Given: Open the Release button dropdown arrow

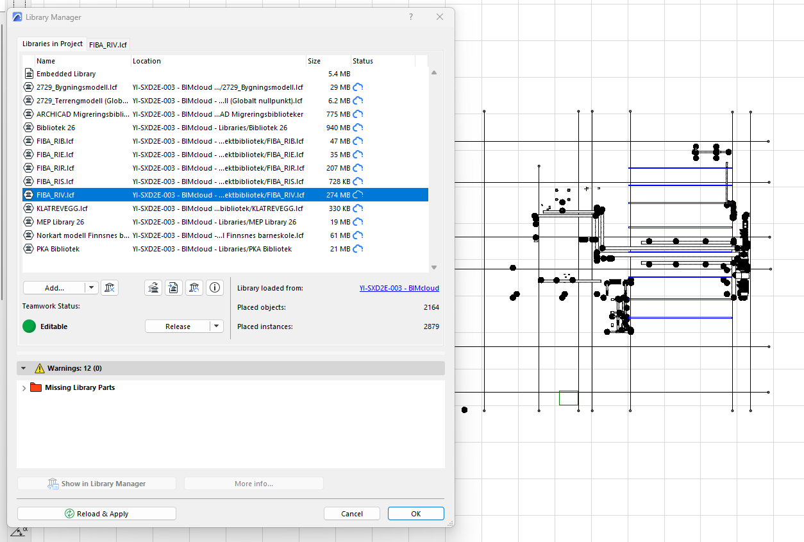Looking at the screenshot, I should [x=217, y=326].
